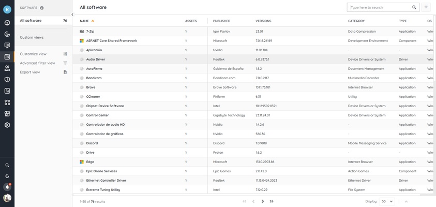
Task: Jump to last page double arrow
Action: coord(272,201)
